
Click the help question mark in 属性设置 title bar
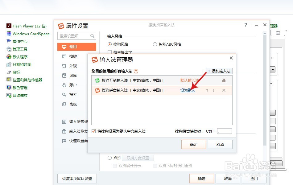pos(246,25)
